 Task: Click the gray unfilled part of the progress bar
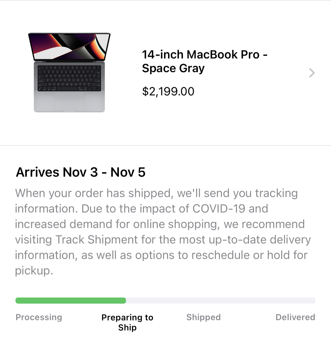pyautogui.click(x=220, y=300)
